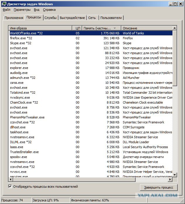Viewport: 185px width, 204px height.
Task: Click the Ad Muncher description
Action: click(131, 78)
